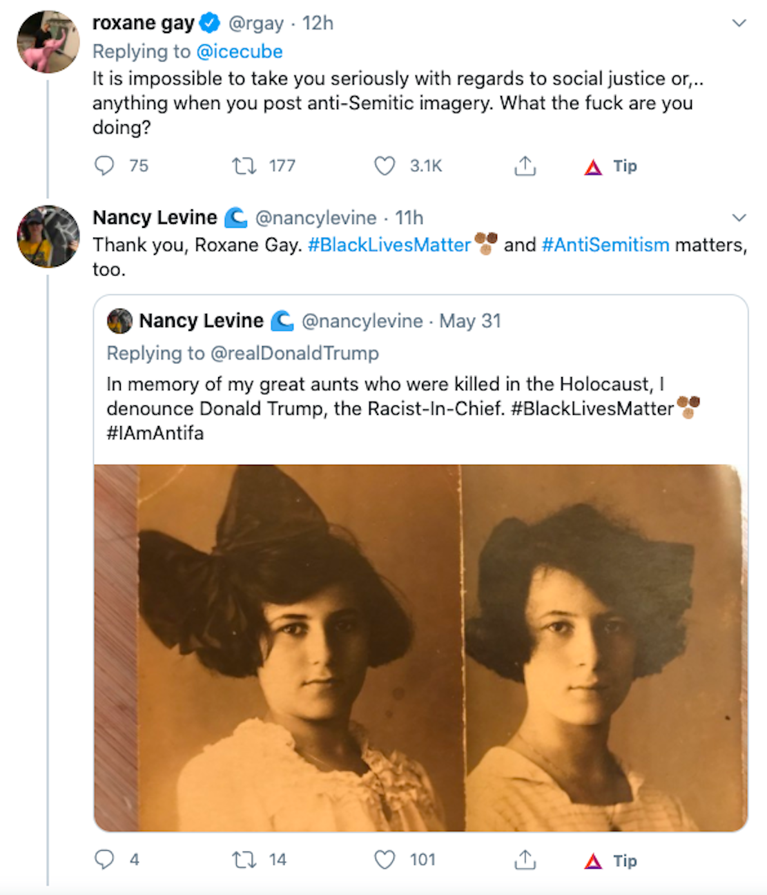The width and height of the screenshot is (767, 895).
Task: View Nancy Levine's profile avatar
Action: (x=48, y=236)
